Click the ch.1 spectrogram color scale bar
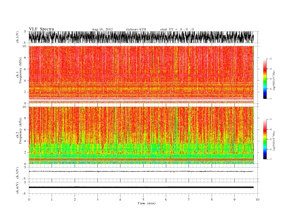Image resolution: width=290 pixels, height=224 pixels. coord(265,79)
